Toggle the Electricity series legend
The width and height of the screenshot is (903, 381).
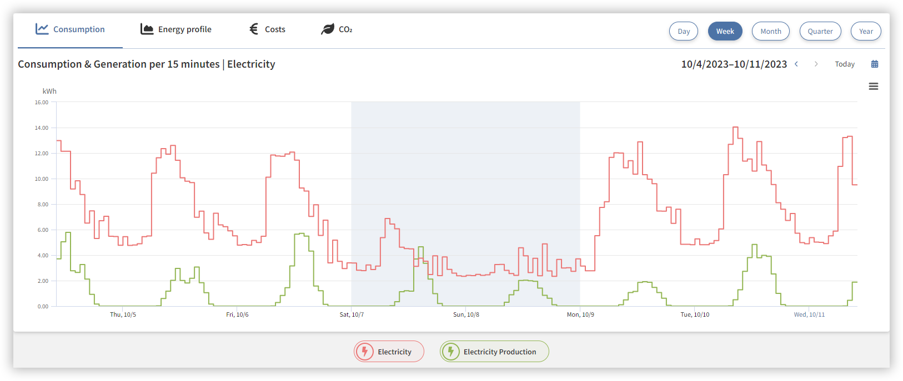(x=389, y=352)
